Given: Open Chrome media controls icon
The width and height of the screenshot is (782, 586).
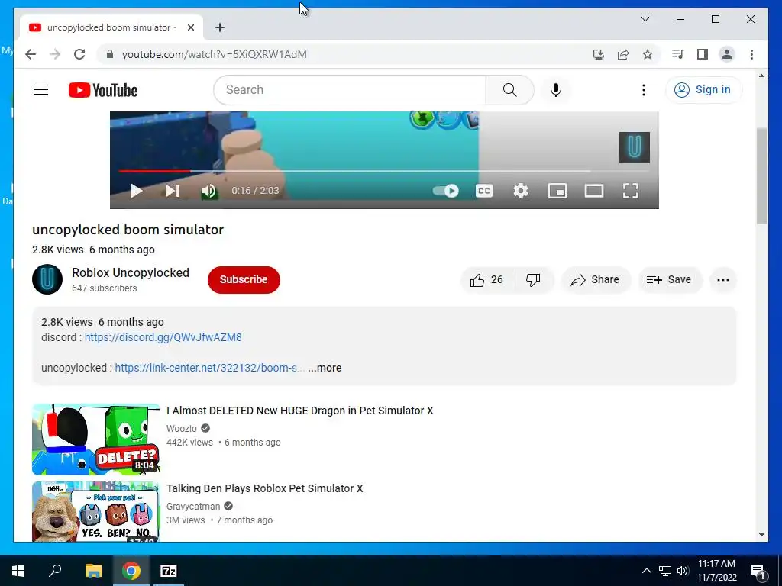Looking at the screenshot, I should (x=677, y=54).
